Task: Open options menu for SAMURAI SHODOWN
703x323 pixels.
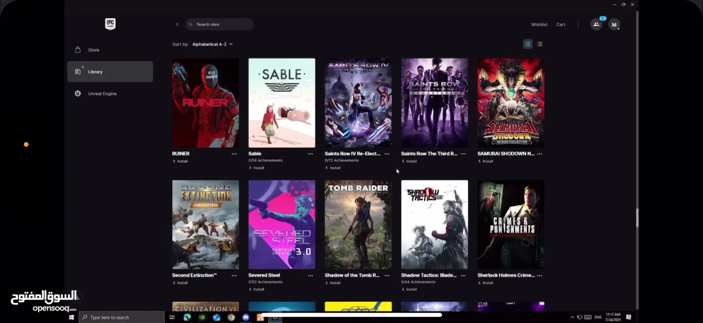Action: pyautogui.click(x=540, y=154)
